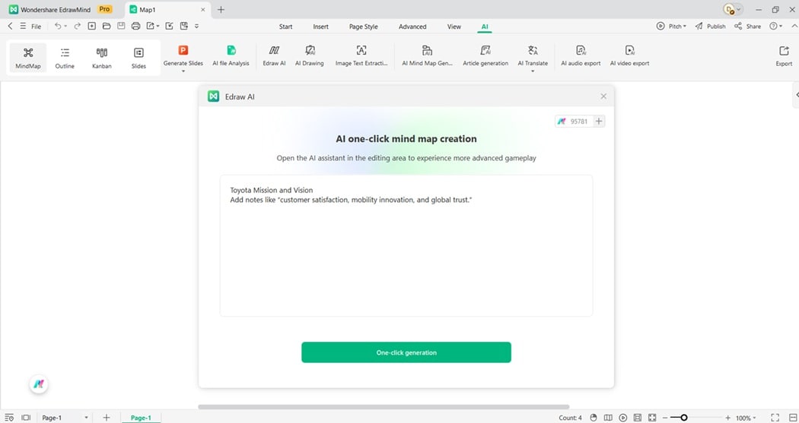Open AI Mind Map Generation tool
Screen dimensions: 799x423
tap(427, 56)
